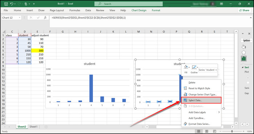Open the View tab
254x134 pixels.
(x=112, y=10)
